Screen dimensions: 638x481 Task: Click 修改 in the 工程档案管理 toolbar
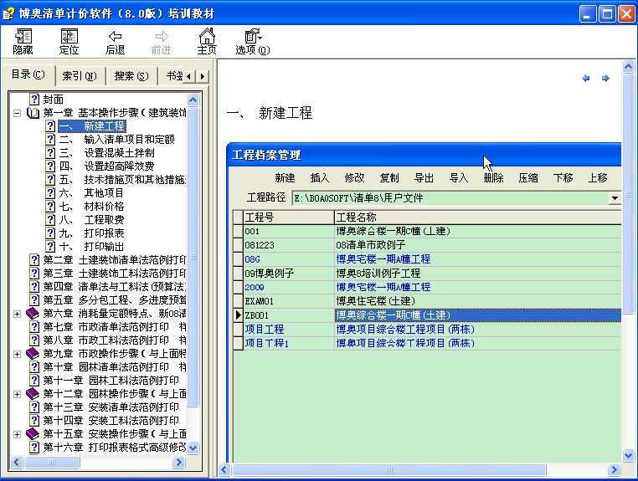[x=354, y=177]
